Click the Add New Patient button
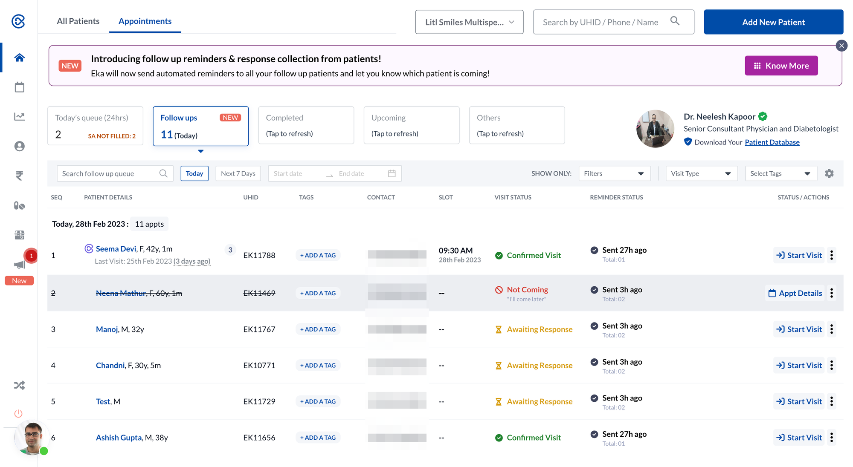This screenshot has height=467, width=853. click(x=773, y=22)
